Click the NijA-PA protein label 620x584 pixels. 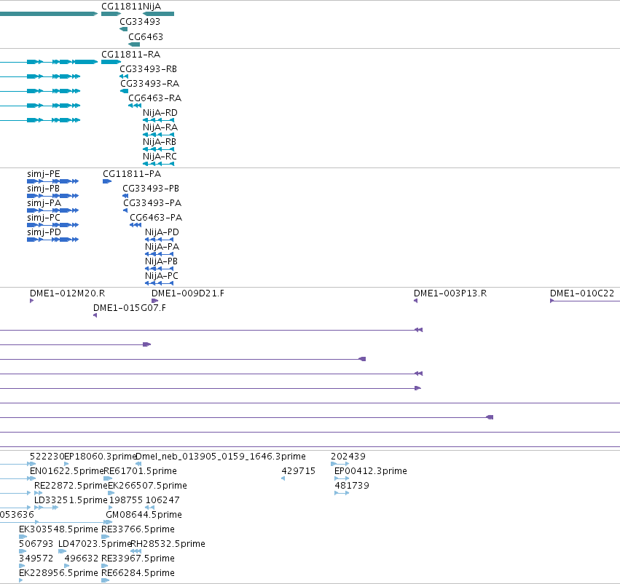pyautogui.click(x=162, y=247)
